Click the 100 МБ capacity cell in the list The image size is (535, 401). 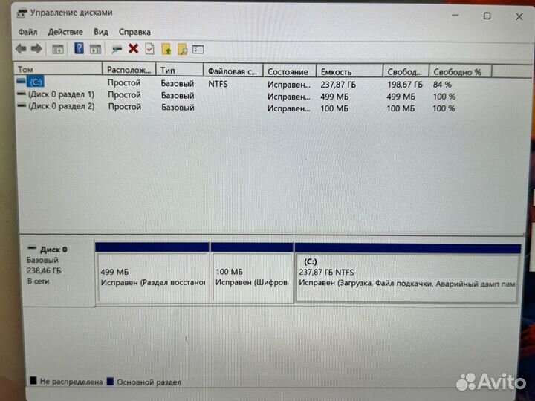tap(334, 108)
